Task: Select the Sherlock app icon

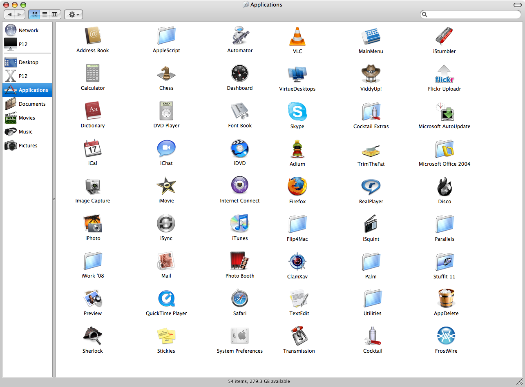Action: tap(93, 336)
